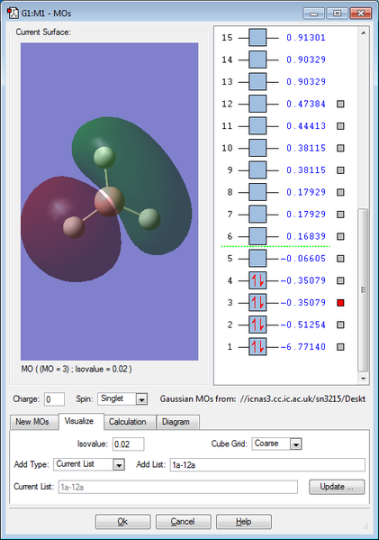Confirm with the Ok button
Screen dimensions: 379x540
(x=122, y=522)
